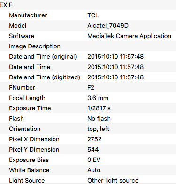Click the Focal Length label

[27, 98]
